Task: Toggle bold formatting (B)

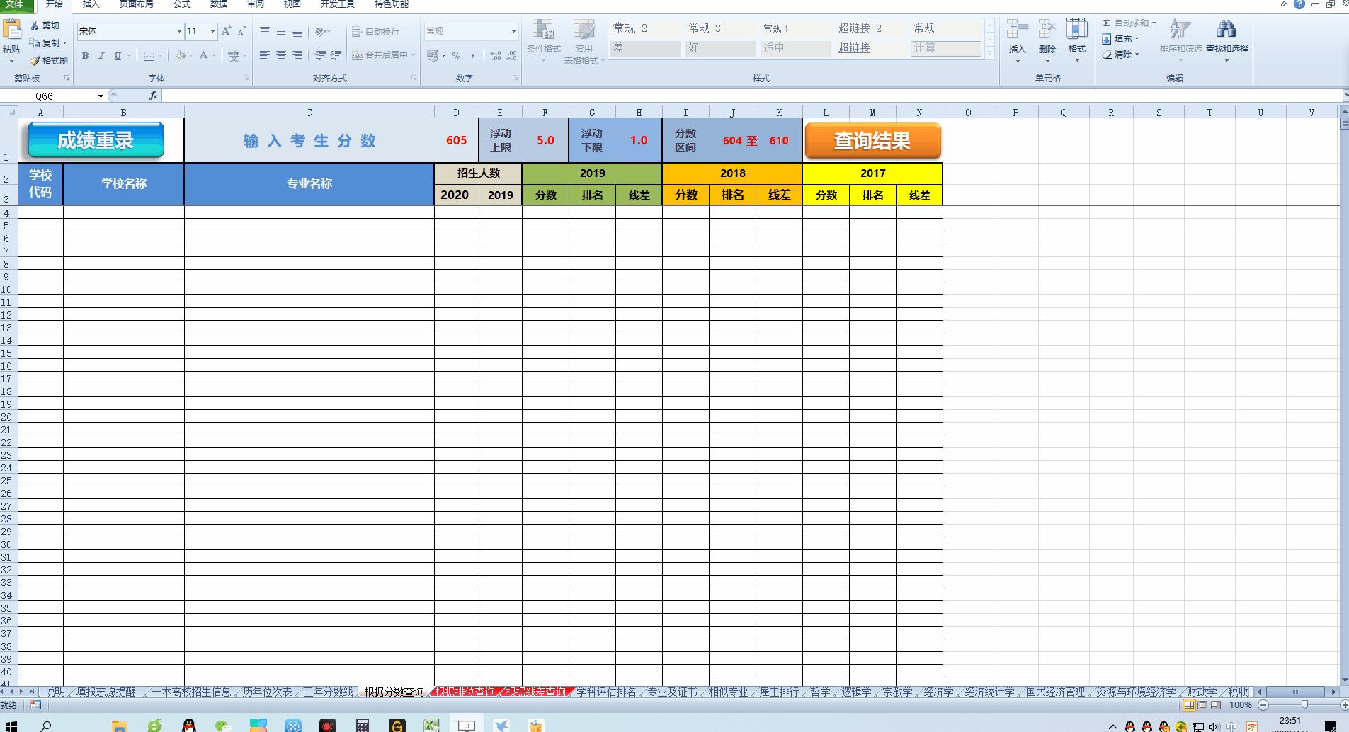Action: (85, 55)
